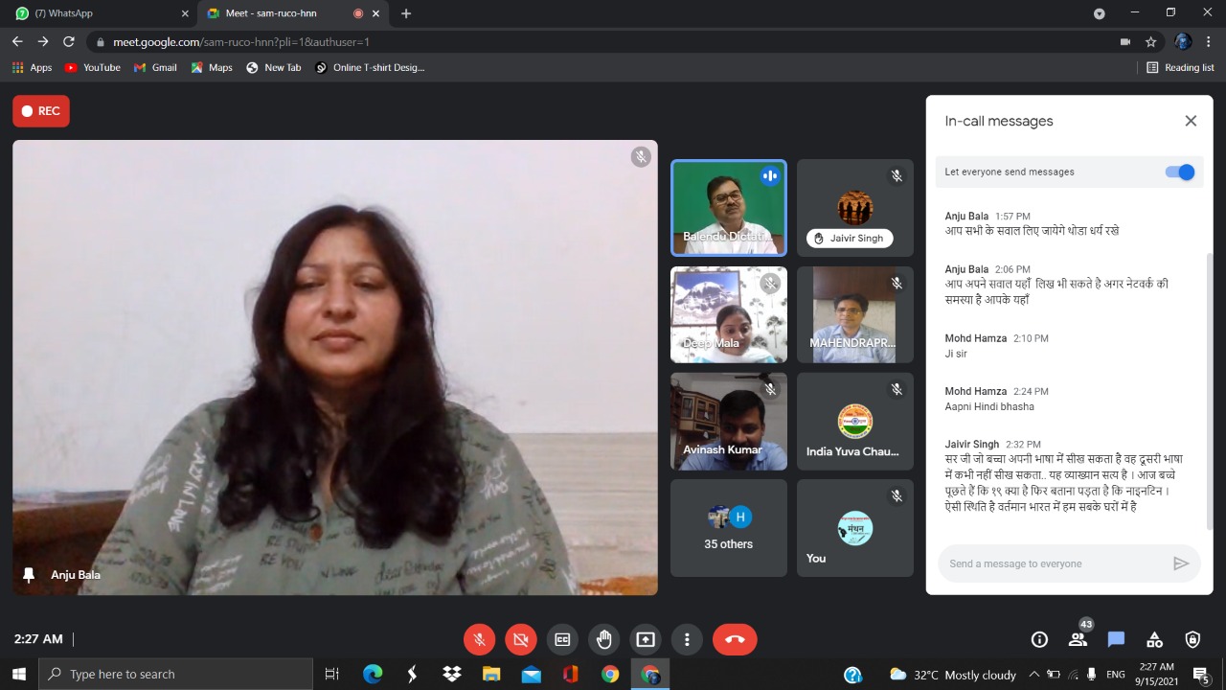
Task: Open the Host controls shield icon
Action: click(1192, 639)
